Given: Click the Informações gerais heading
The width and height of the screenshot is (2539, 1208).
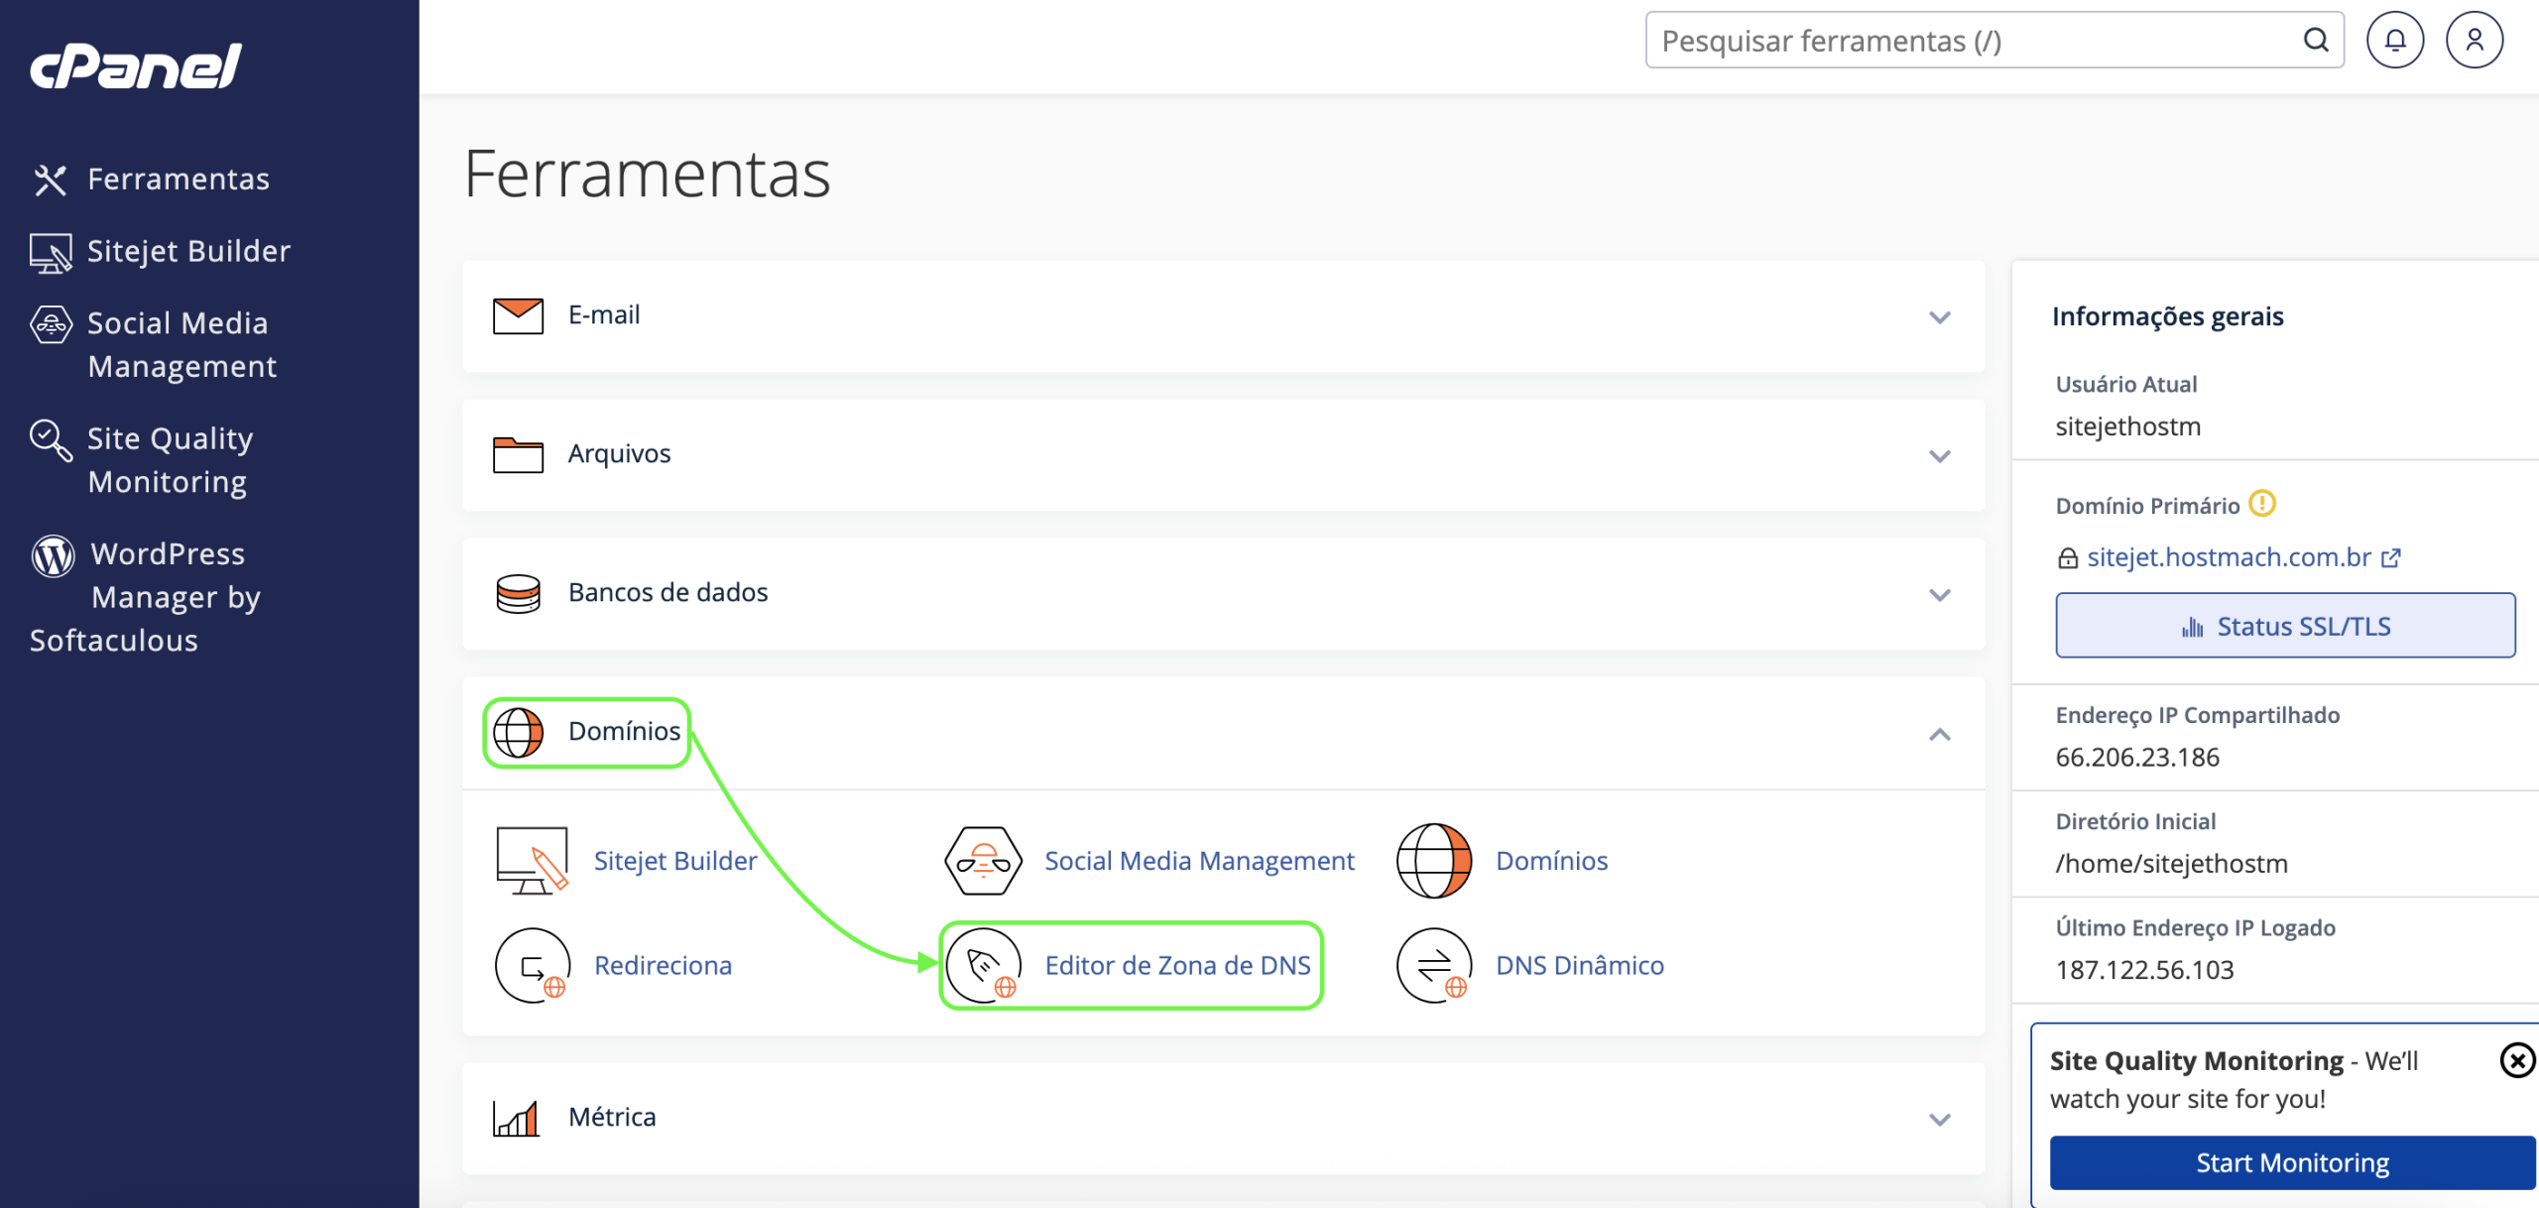Looking at the screenshot, I should (x=2168, y=316).
